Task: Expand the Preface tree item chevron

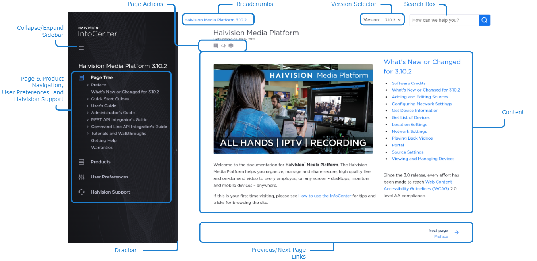Action: [x=87, y=85]
